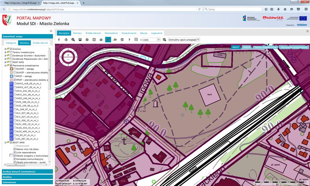The width and height of the screenshot is (310, 186).
Task: Collapse the Zawartość mapy panel
Action: coord(51,37)
